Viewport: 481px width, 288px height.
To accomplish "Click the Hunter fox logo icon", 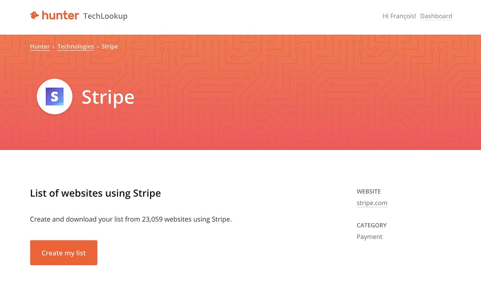I will [34, 16].
